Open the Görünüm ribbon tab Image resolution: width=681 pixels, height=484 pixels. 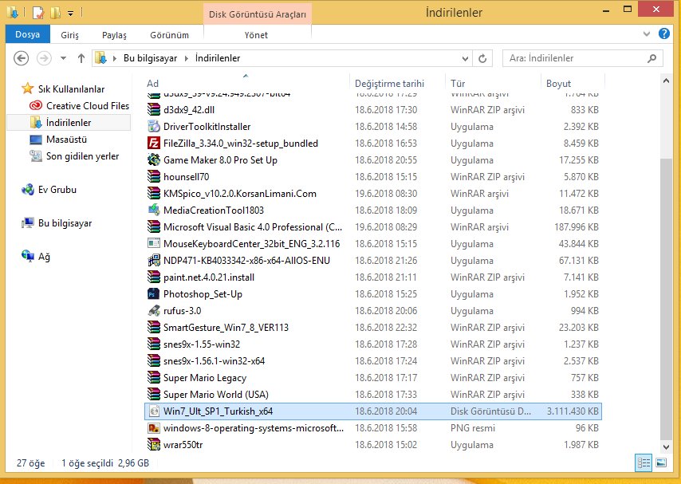[x=169, y=35]
